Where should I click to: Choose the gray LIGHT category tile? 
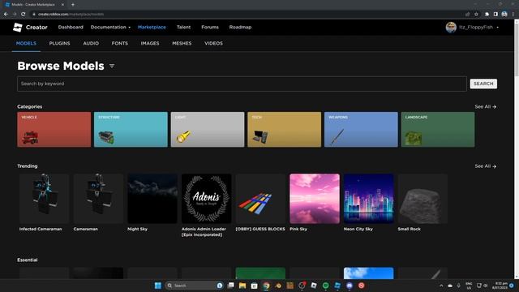point(208,130)
